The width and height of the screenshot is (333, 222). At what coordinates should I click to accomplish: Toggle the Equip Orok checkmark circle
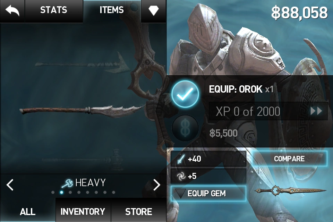pos(185,94)
